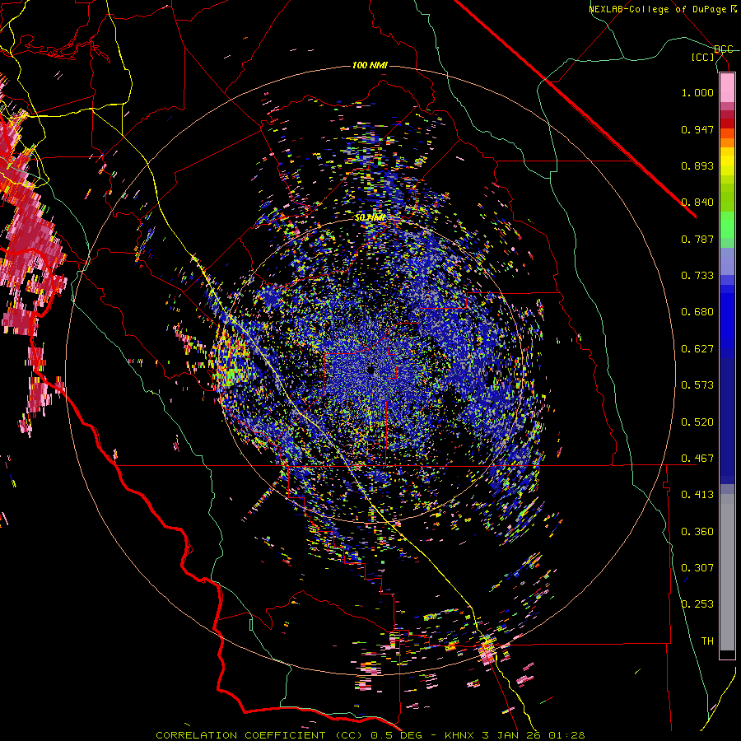Viewport: 741px width, 741px height.
Task: Click the 0.627 color scale value
Action: click(697, 349)
